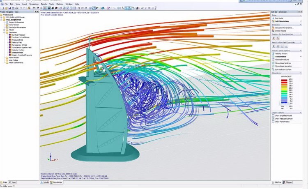Click the Streamlines icon in Other Options
The width and height of the screenshot is (308, 189).
click(273, 57)
